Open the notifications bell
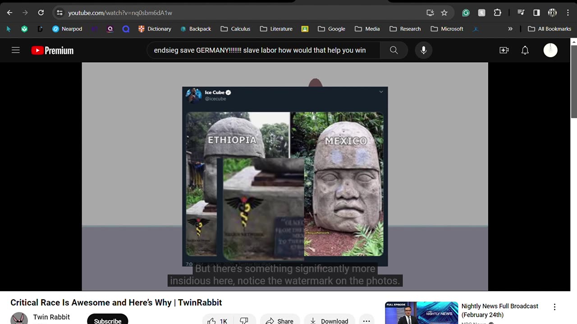The image size is (577, 324). click(x=525, y=50)
